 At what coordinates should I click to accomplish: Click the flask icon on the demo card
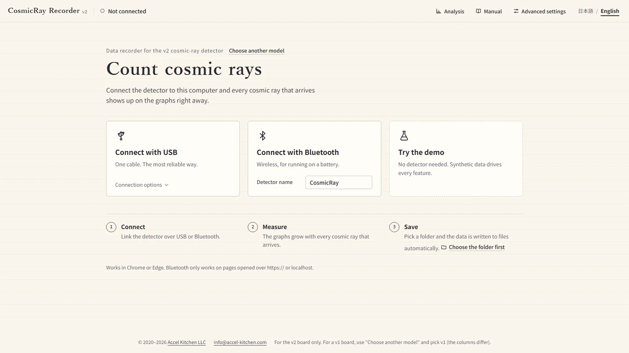(404, 136)
